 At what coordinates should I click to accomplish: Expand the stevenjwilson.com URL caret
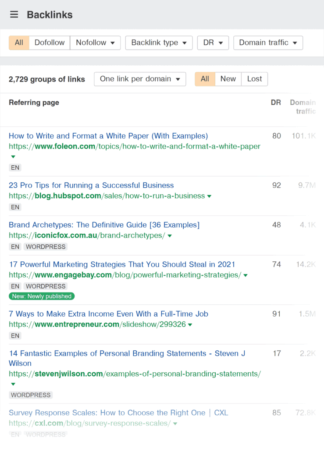coord(12,384)
